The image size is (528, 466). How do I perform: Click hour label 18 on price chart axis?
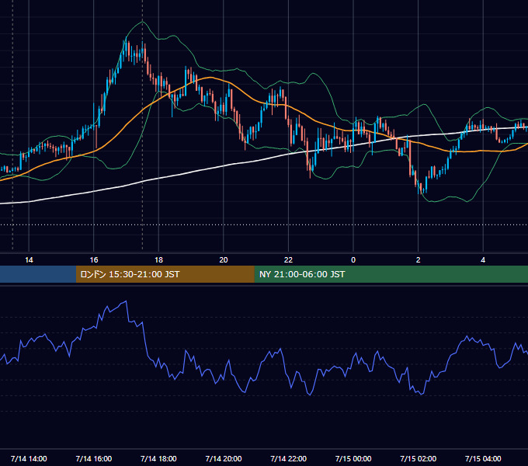(158, 260)
